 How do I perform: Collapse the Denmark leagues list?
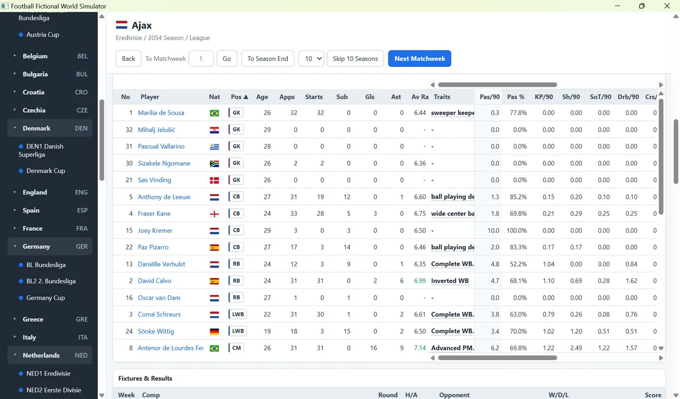point(15,128)
